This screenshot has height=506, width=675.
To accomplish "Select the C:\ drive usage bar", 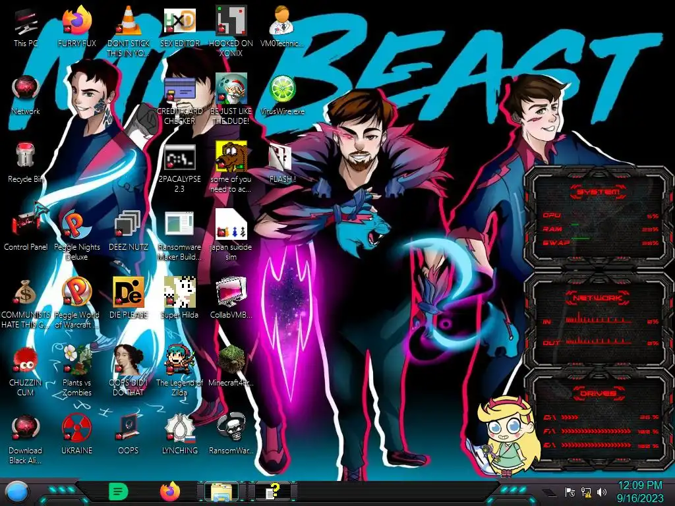I will [601, 417].
